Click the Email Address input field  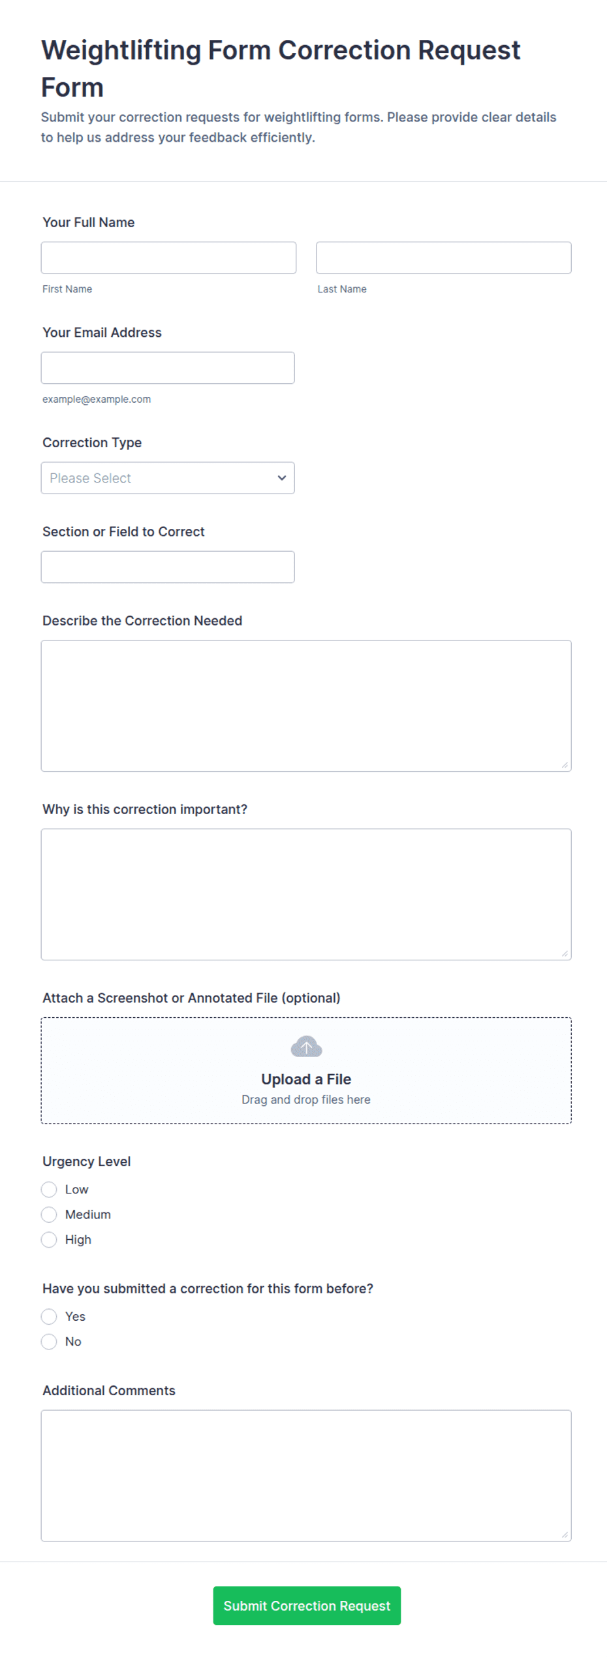tap(168, 368)
